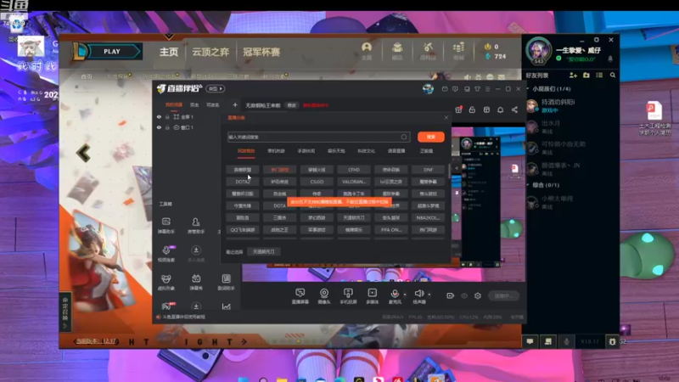Choose the CS:GO game category

[x=317, y=182]
